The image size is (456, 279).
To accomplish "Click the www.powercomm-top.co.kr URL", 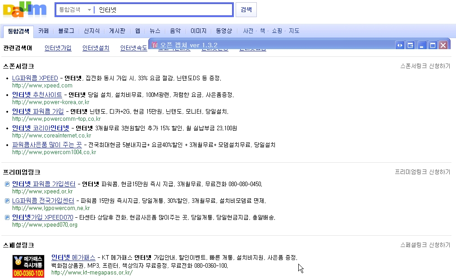I will point(56,119).
